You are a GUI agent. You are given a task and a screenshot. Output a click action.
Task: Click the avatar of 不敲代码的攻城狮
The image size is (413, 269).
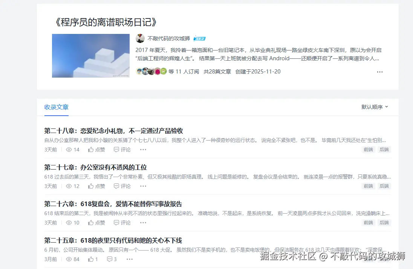[140, 38]
